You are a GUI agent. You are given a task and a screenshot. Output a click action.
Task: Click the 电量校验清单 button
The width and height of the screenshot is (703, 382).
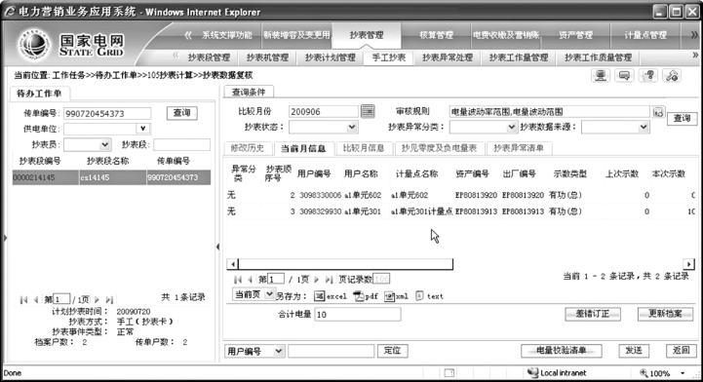click(562, 351)
